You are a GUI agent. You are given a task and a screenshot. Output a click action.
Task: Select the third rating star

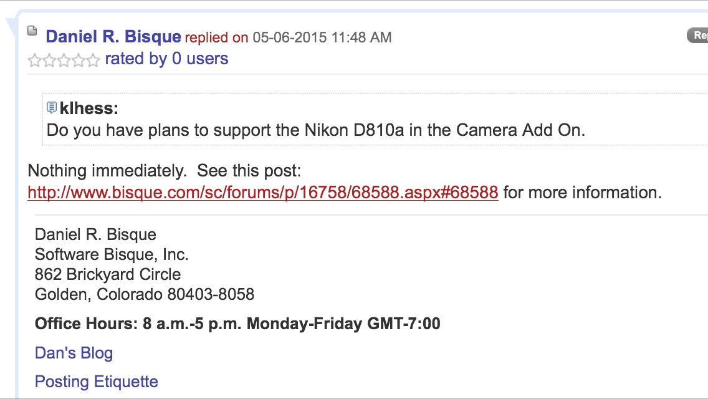[x=63, y=60]
